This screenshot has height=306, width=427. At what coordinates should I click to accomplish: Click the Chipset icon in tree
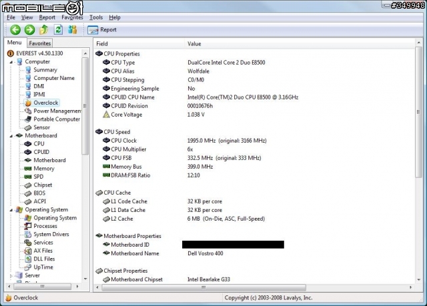click(x=28, y=185)
